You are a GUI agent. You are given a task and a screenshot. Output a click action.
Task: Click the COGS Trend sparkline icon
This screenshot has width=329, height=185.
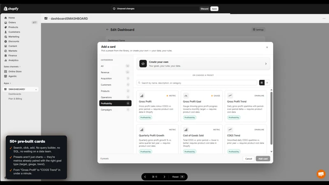coord(230,130)
